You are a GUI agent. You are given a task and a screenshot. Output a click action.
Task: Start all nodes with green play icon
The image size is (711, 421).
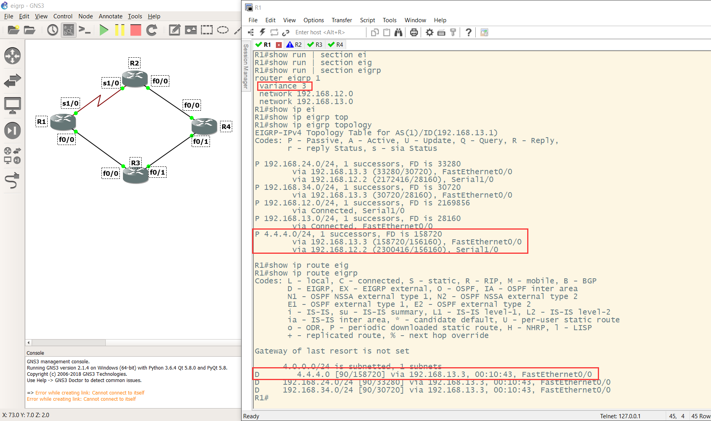coord(104,30)
